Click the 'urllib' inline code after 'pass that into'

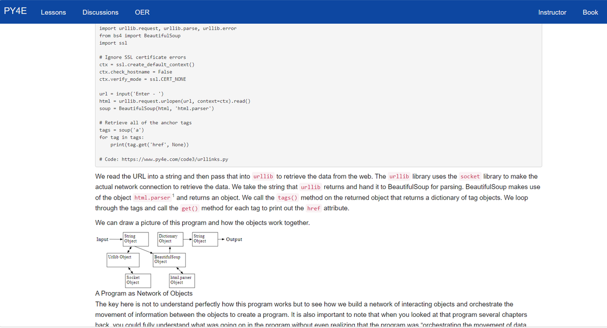pyautogui.click(x=263, y=176)
